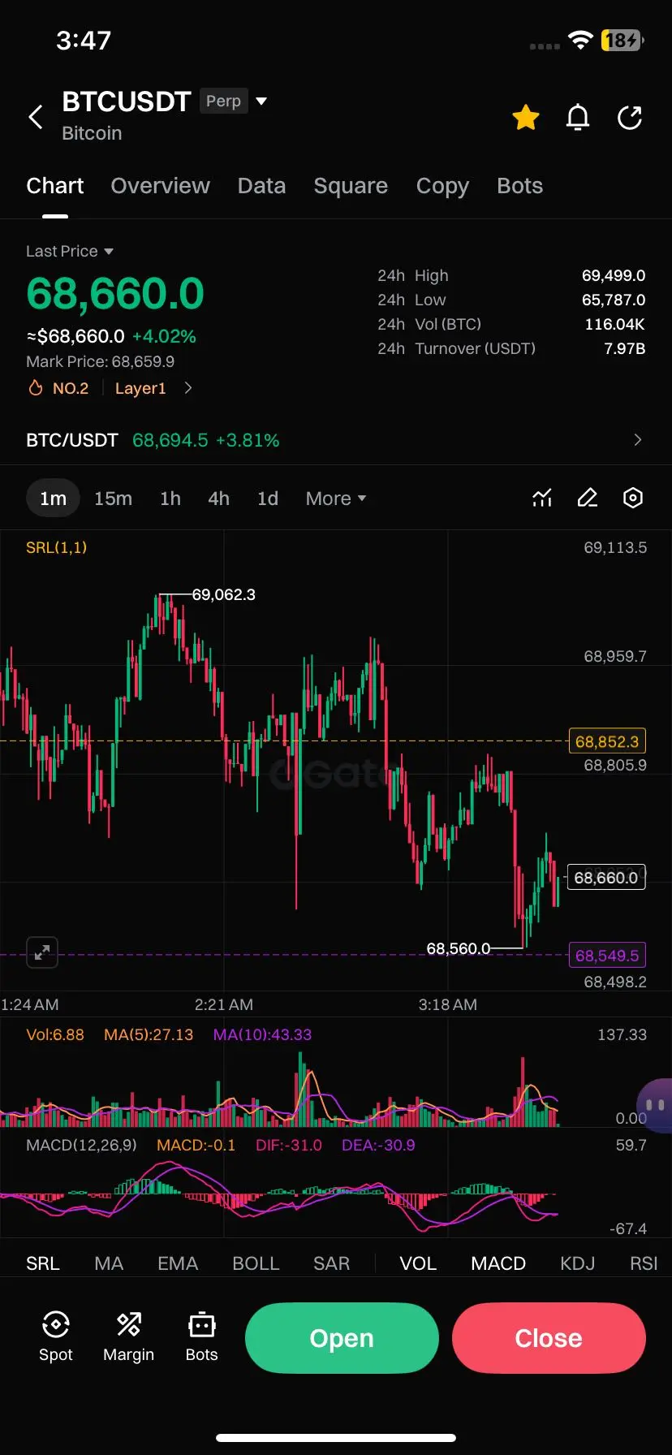Toggle the SRL indicator
This screenshot has width=672, height=1455.
point(43,1263)
